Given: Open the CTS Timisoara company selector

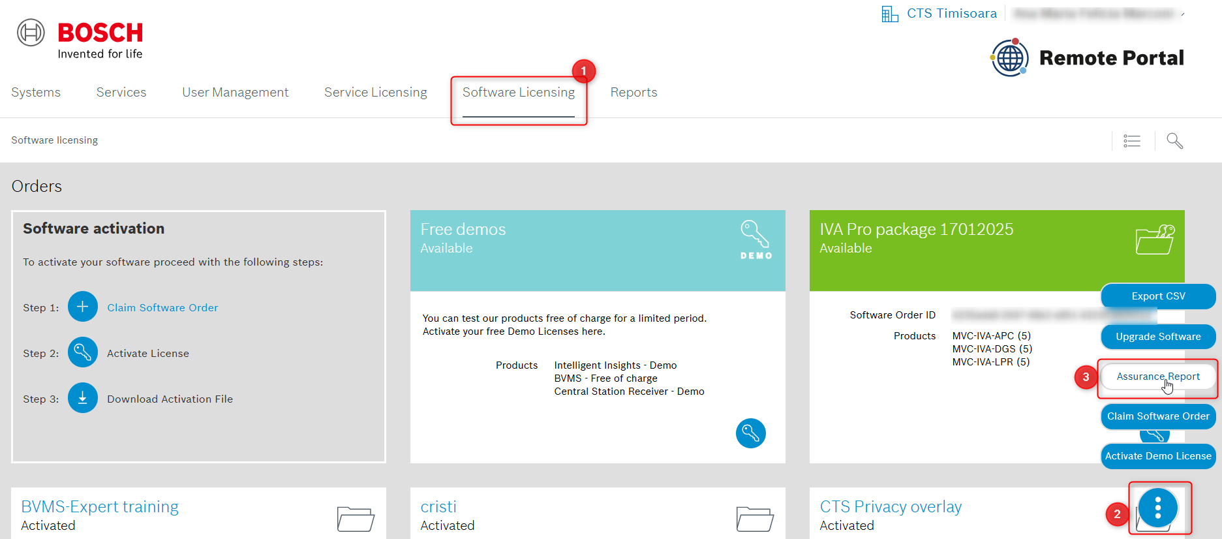Looking at the screenshot, I should [x=939, y=14].
